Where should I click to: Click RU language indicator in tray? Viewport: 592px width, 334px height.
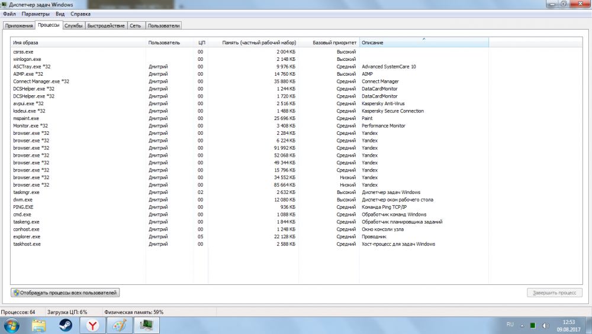click(x=510, y=325)
